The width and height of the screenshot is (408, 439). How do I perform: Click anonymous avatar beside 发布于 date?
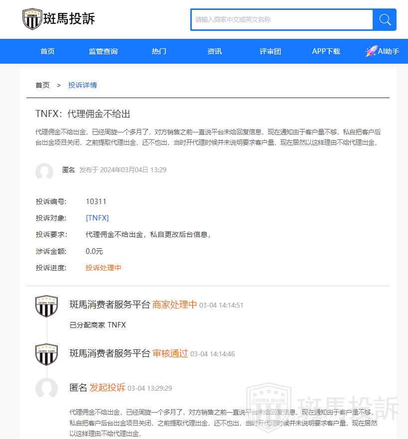point(44,172)
